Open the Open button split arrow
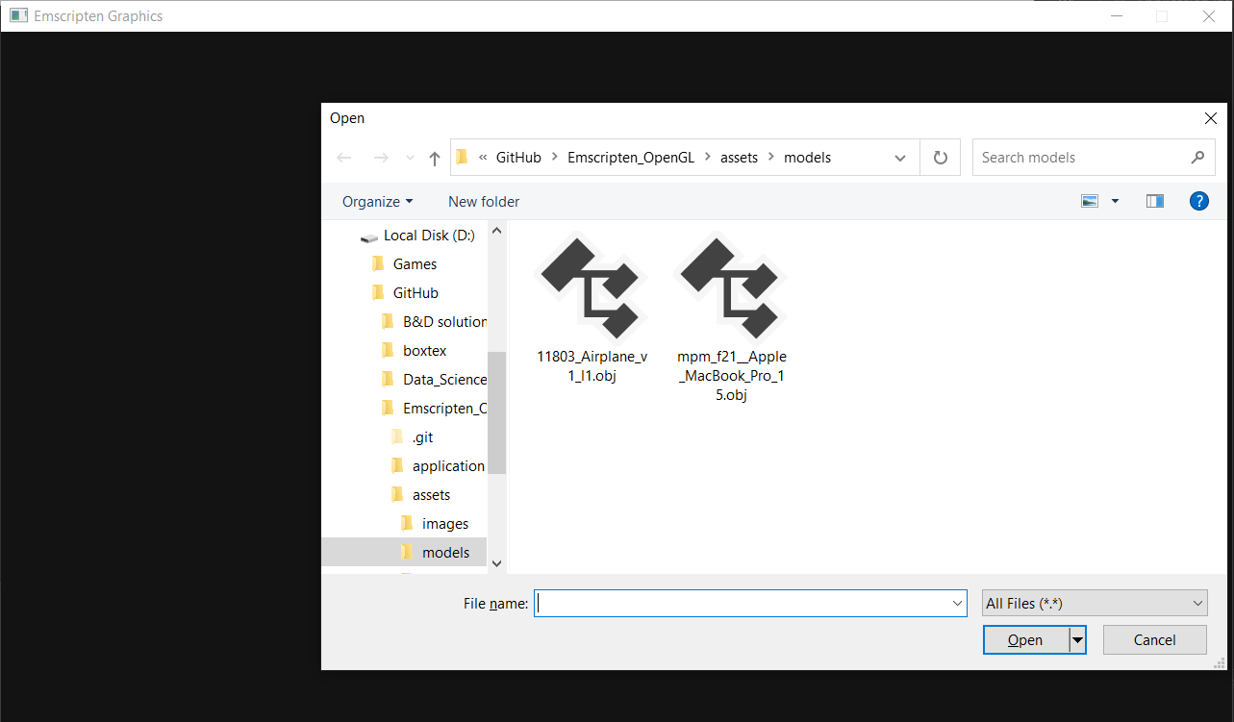 [1077, 639]
